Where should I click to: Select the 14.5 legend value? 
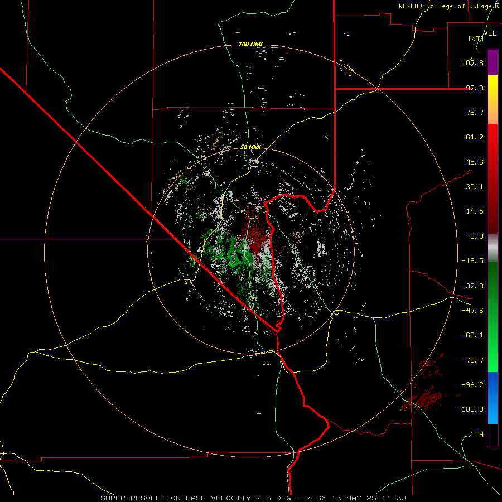pyautogui.click(x=475, y=211)
